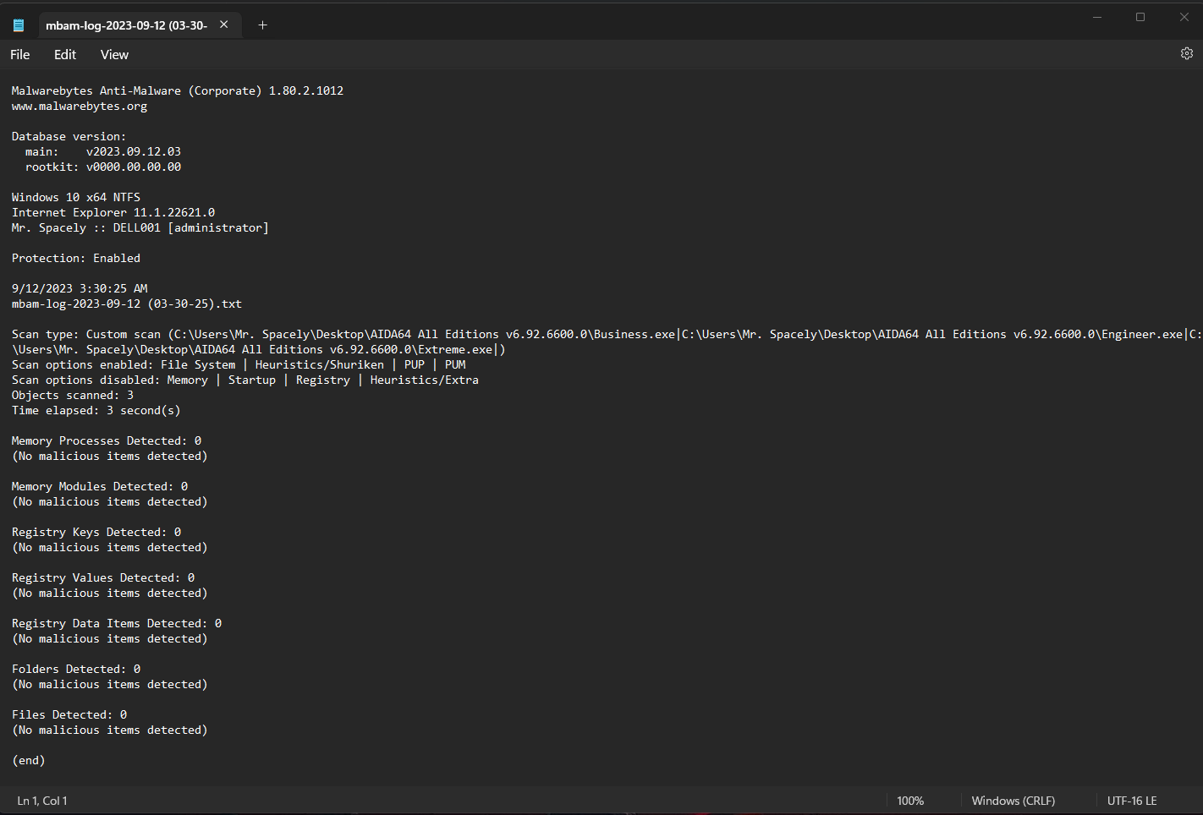The height and width of the screenshot is (815, 1203).
Task: Add a new tab with plus button
Action: 262,25
